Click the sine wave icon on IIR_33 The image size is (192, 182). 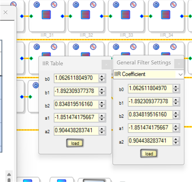pyautogui.click(x=133, y=5)
